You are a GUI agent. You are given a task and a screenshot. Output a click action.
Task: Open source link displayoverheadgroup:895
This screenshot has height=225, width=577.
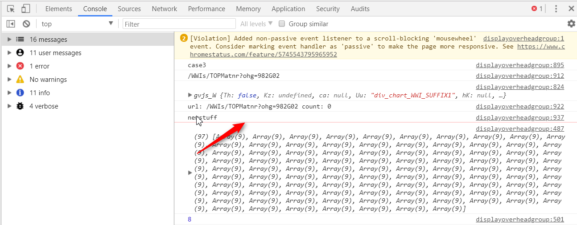[520, 65]
